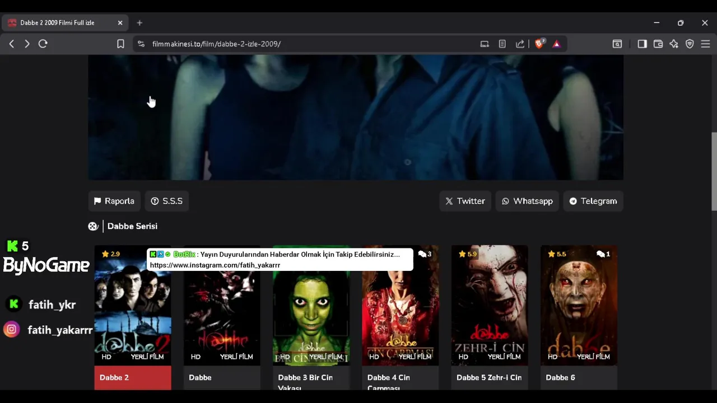
Task: Open Leo AI sparkle icon
Action: click(674, 44)
